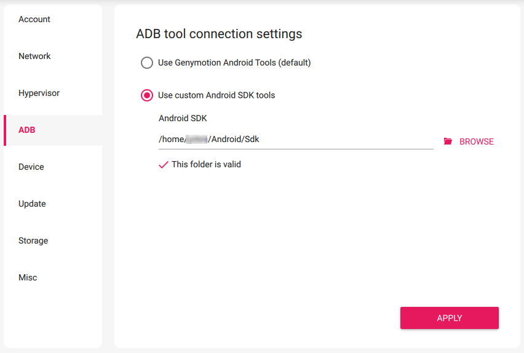This screenshot has height=353, width=524.
Task: Click the "Android SDK" field label
Action: [183, 119]
